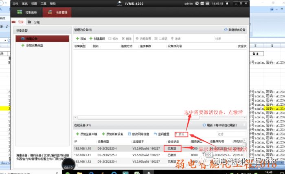This screenshot has height=174, width=285.
Task: Sort managed devices by 设备序列号
Action: coord(175,46)
